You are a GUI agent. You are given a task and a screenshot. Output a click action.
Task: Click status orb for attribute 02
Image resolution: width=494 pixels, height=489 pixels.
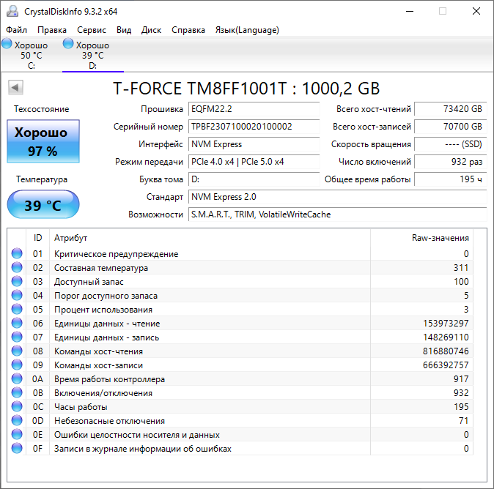point(17,267)
